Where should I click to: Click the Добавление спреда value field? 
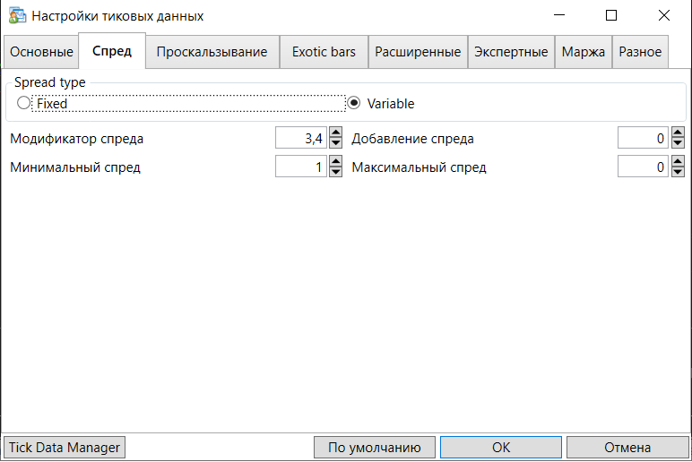click(644, 139)
